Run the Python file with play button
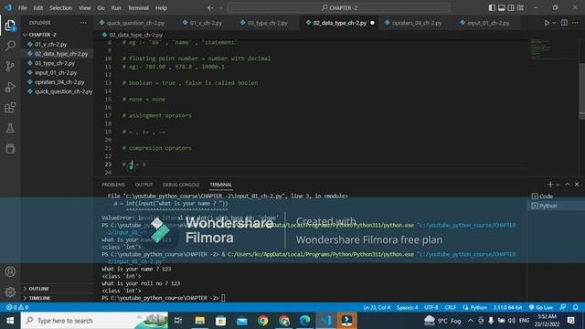 coord(547,23)
